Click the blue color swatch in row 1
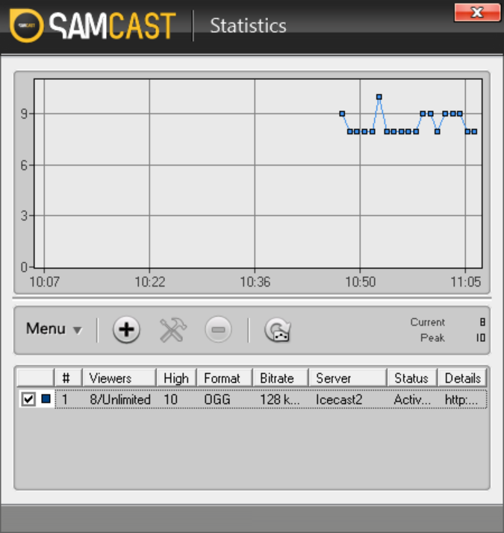Image resolution: width=504 pixels, height=533 pixels. [46, 399]
